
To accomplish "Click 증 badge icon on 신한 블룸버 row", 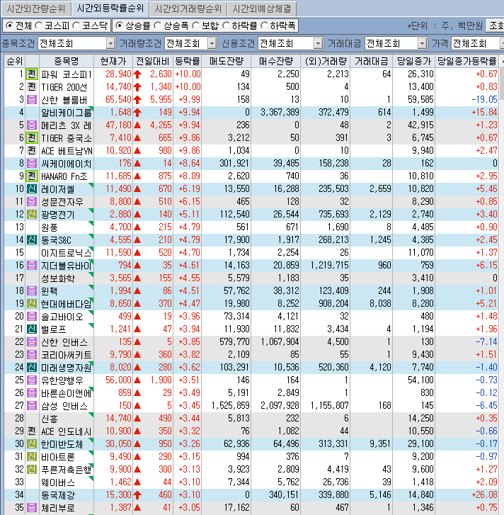I will tap(31, 99).
